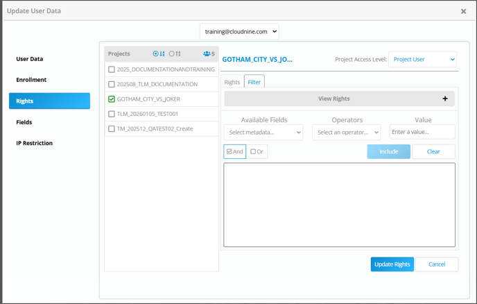Click the Enter a value input field
The width and height of the screenshot is (477, 304).
[x=422, y=132]
